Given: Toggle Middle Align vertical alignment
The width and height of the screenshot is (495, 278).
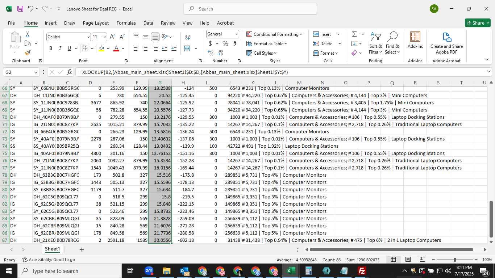Looking at the screenshot, I should [x=146, y=37].
